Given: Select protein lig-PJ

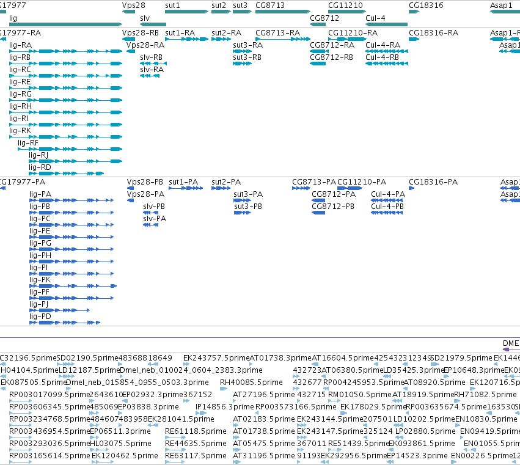Looking at the screenshot, I should tap(59, 310).
